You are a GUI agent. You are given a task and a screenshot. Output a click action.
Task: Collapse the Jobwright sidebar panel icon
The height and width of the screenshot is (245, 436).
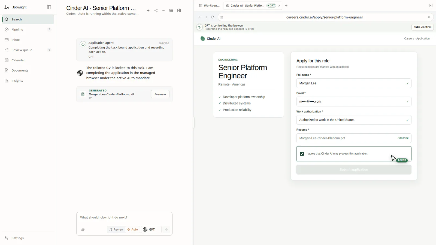pos(49,7)
